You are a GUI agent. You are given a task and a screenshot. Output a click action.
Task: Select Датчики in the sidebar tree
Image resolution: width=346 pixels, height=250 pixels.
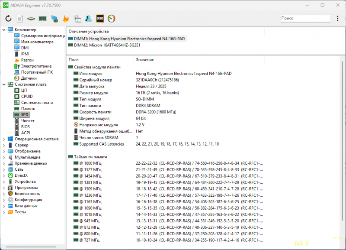[29, 78]
